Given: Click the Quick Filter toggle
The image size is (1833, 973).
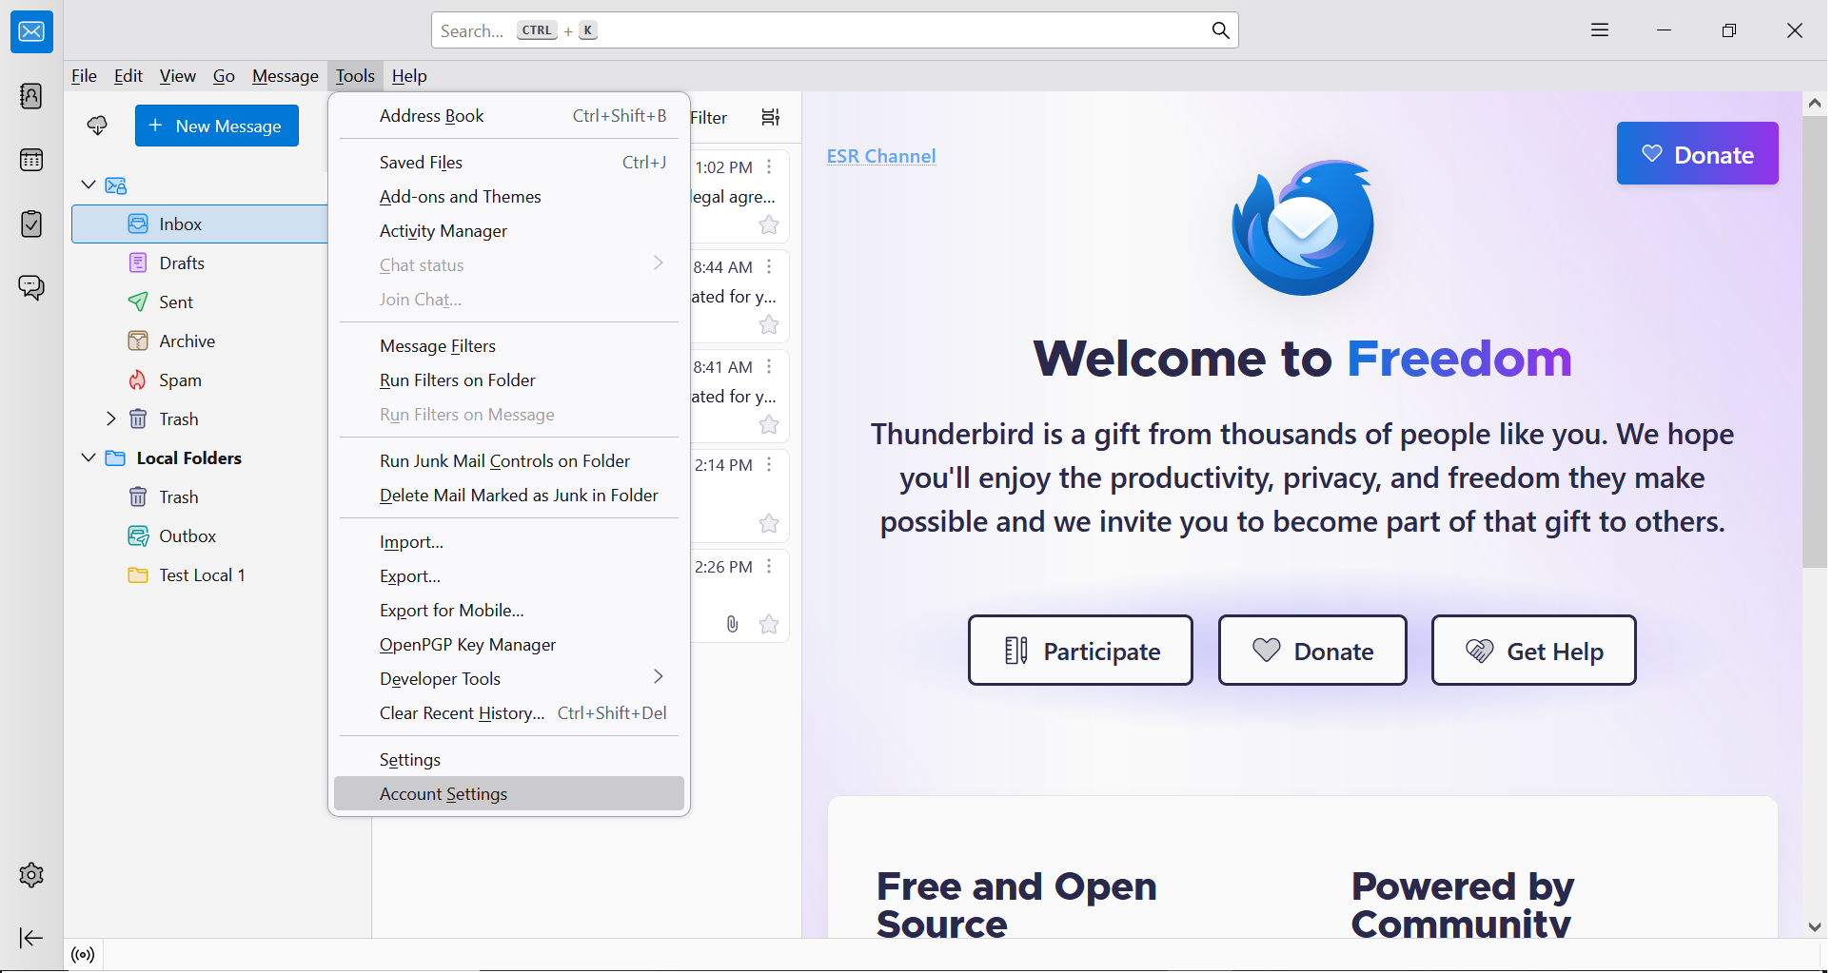Looking at the screenshot, I should 708,117.
